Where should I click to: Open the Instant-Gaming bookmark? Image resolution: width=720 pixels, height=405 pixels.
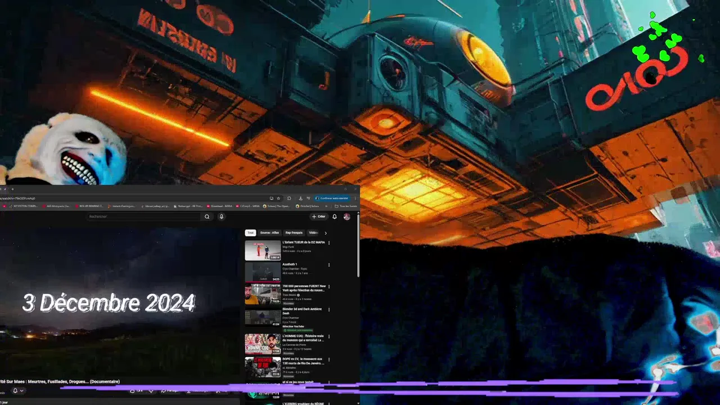(x=121, y=206)
